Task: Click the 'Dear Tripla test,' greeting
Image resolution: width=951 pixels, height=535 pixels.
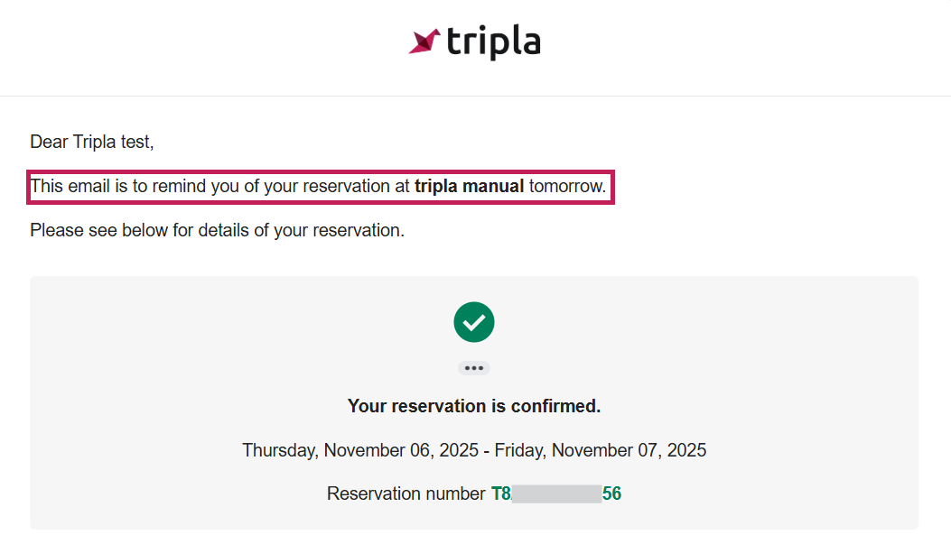Action: [92, 142]
